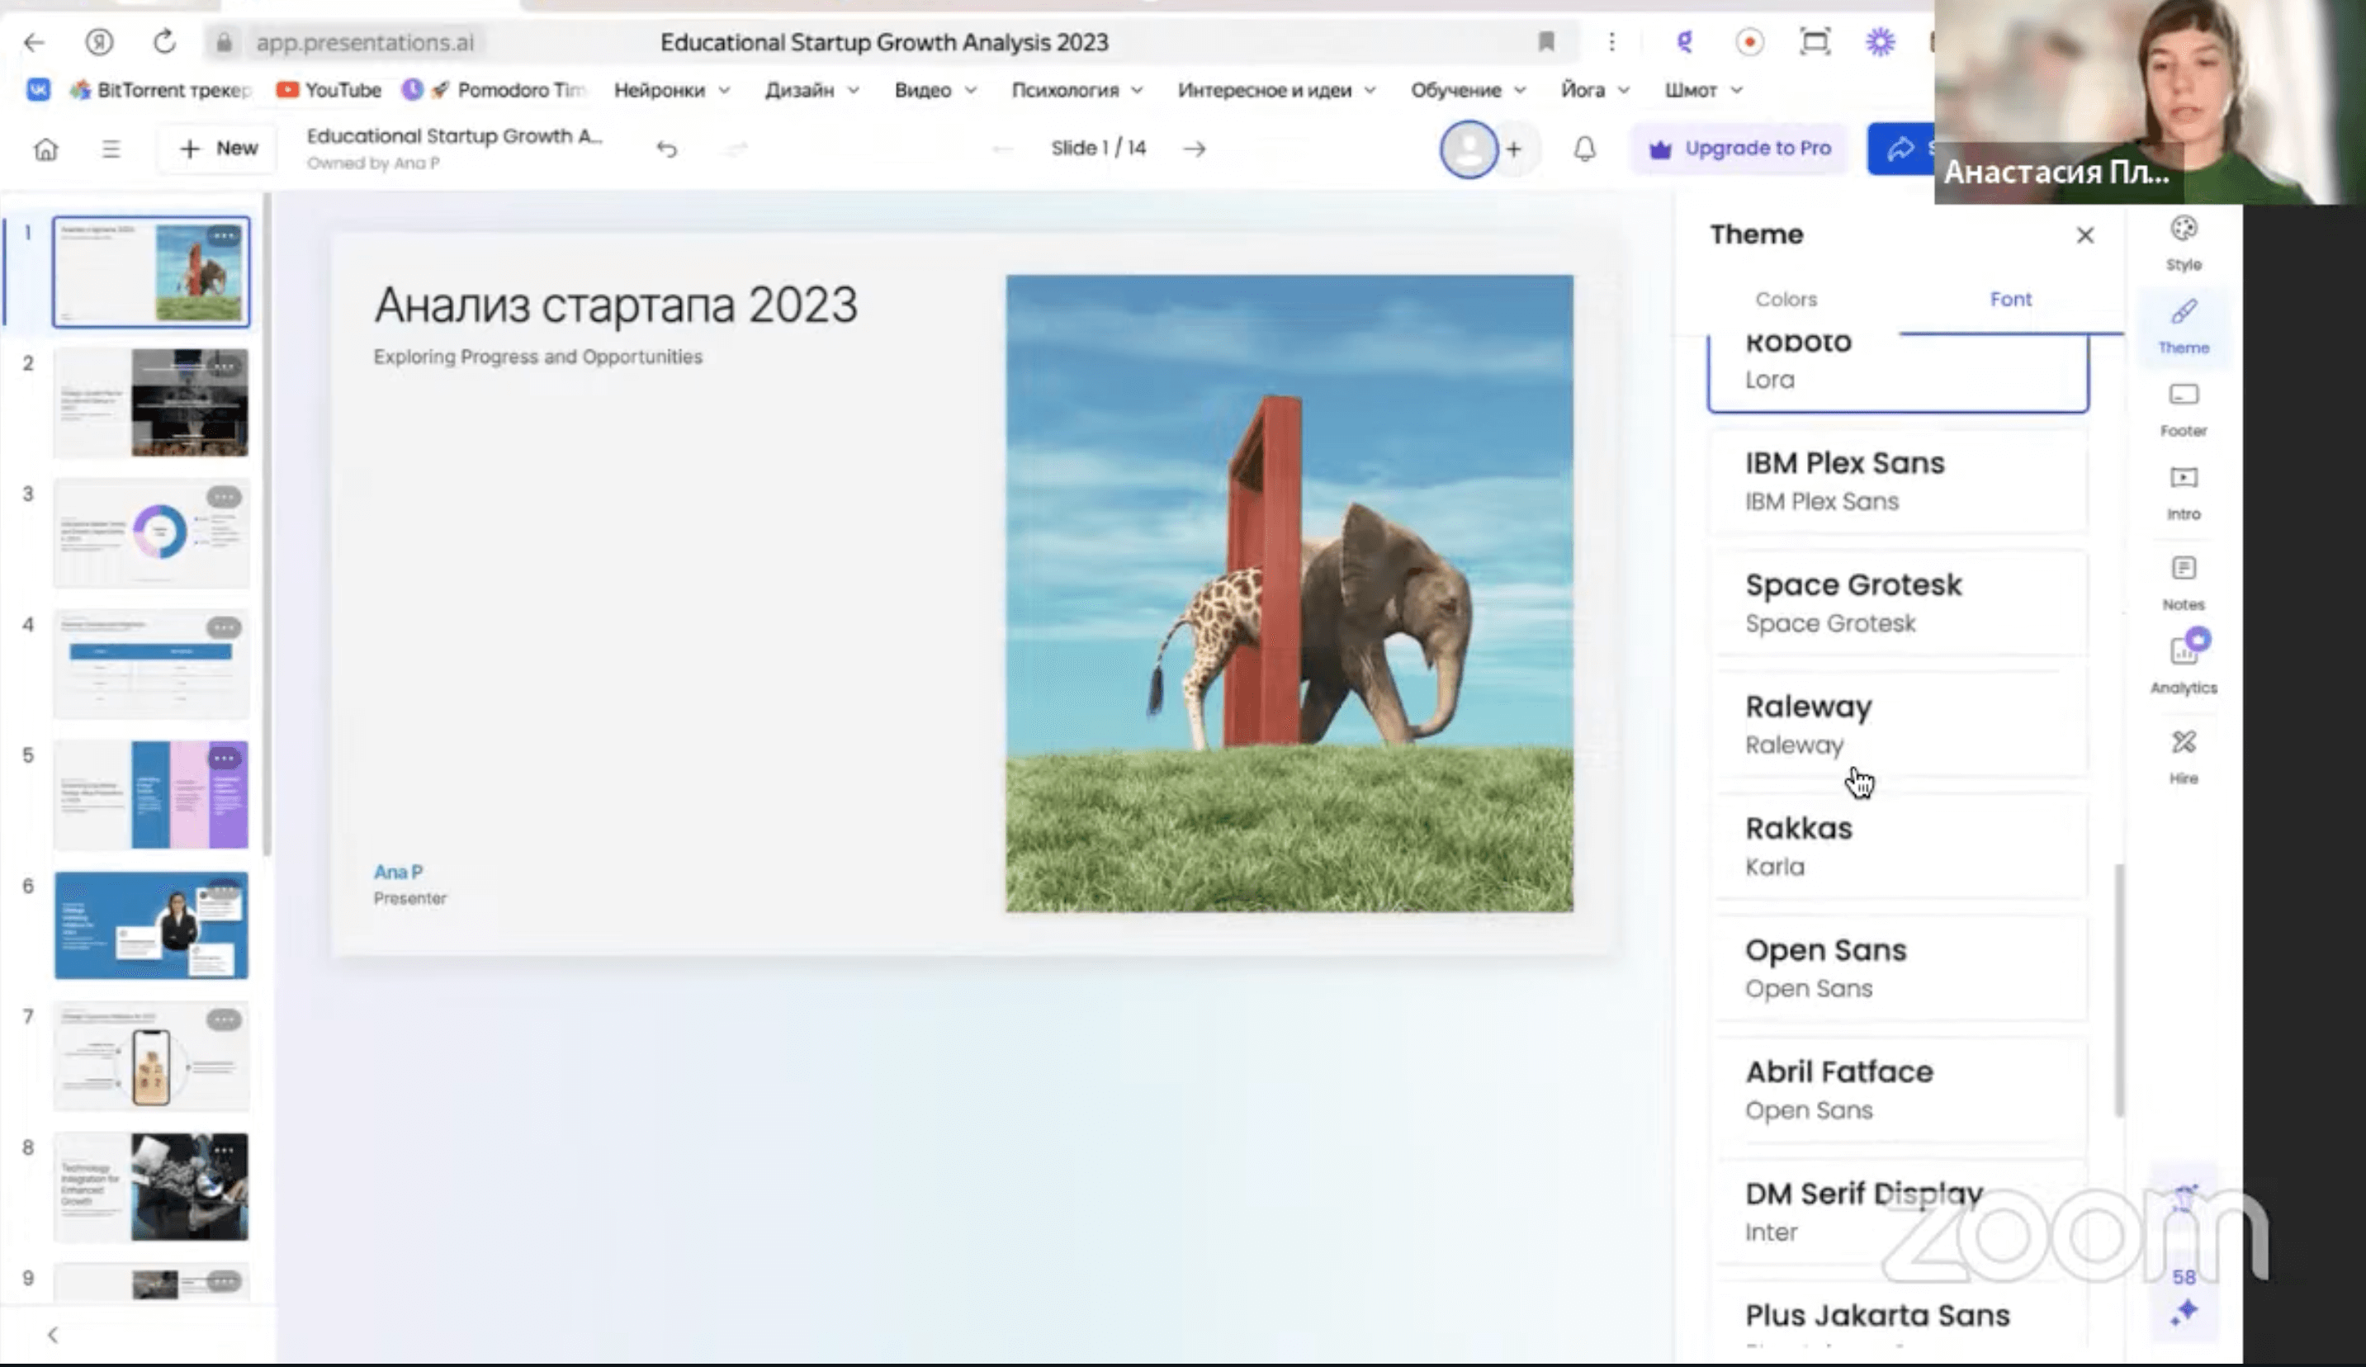Image resolution: width=2366 pixels, height=1367 pixels.
Task: Switch to the Font tab
Action: pyautogui.click(x=2010, y=300)
